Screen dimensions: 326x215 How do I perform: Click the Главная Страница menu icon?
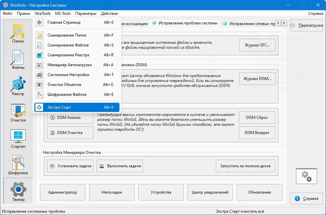[39, 22]
